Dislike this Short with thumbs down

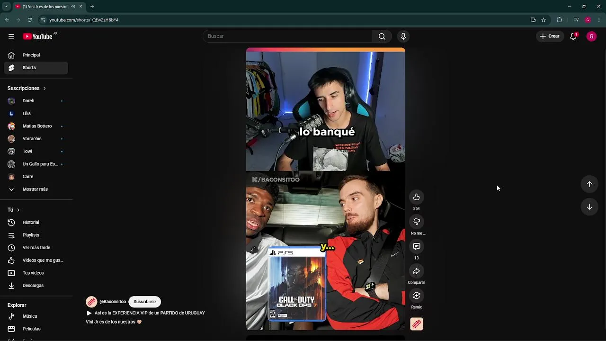pos(417,222)
